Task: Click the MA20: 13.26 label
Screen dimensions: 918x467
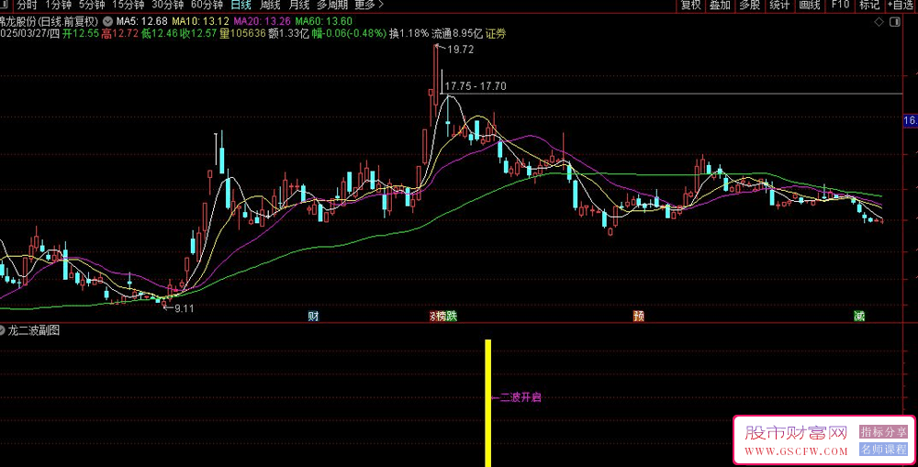Action: [263, 21]
